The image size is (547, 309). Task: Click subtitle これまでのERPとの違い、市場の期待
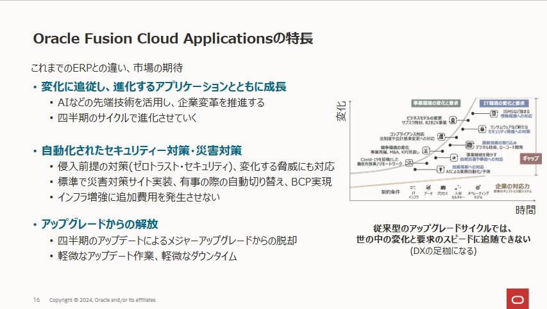coord(107,68)
